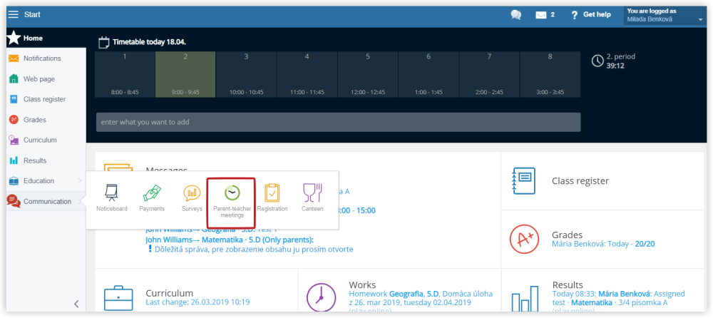Expand the Education submenu chevron

(80, 181)
